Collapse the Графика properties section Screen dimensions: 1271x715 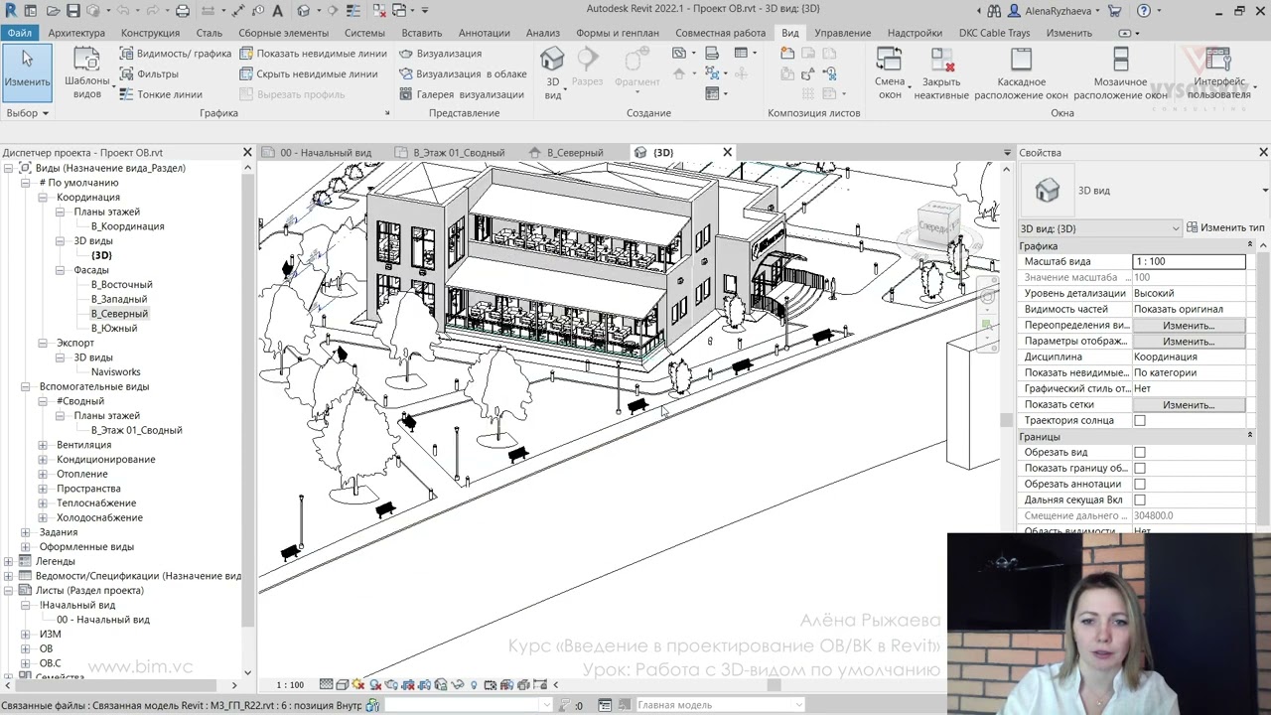(x=1250, y=245)
